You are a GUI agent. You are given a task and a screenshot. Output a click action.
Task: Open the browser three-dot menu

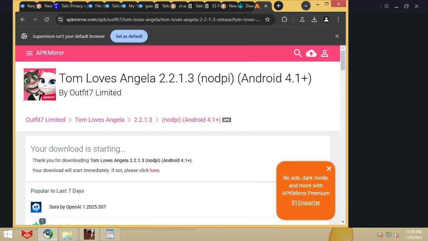pyautogui.click(x=338, y=19)
